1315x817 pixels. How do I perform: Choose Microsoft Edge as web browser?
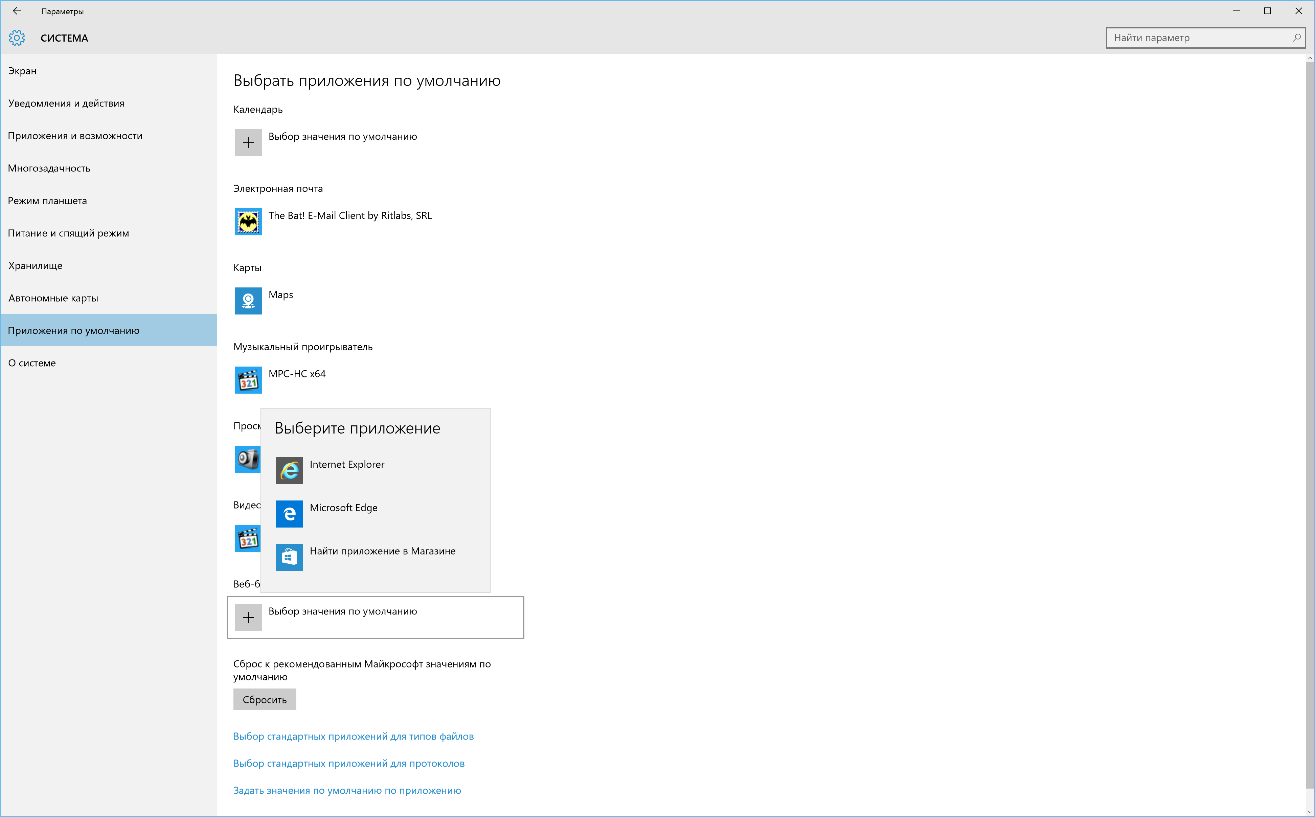pyautogui.click(x=343, y=508)
